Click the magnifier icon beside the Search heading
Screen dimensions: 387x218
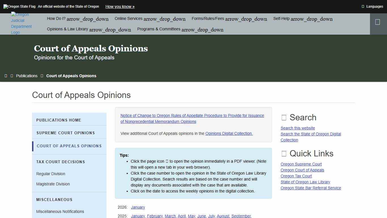pyautogui.click(x=283, y=117)
